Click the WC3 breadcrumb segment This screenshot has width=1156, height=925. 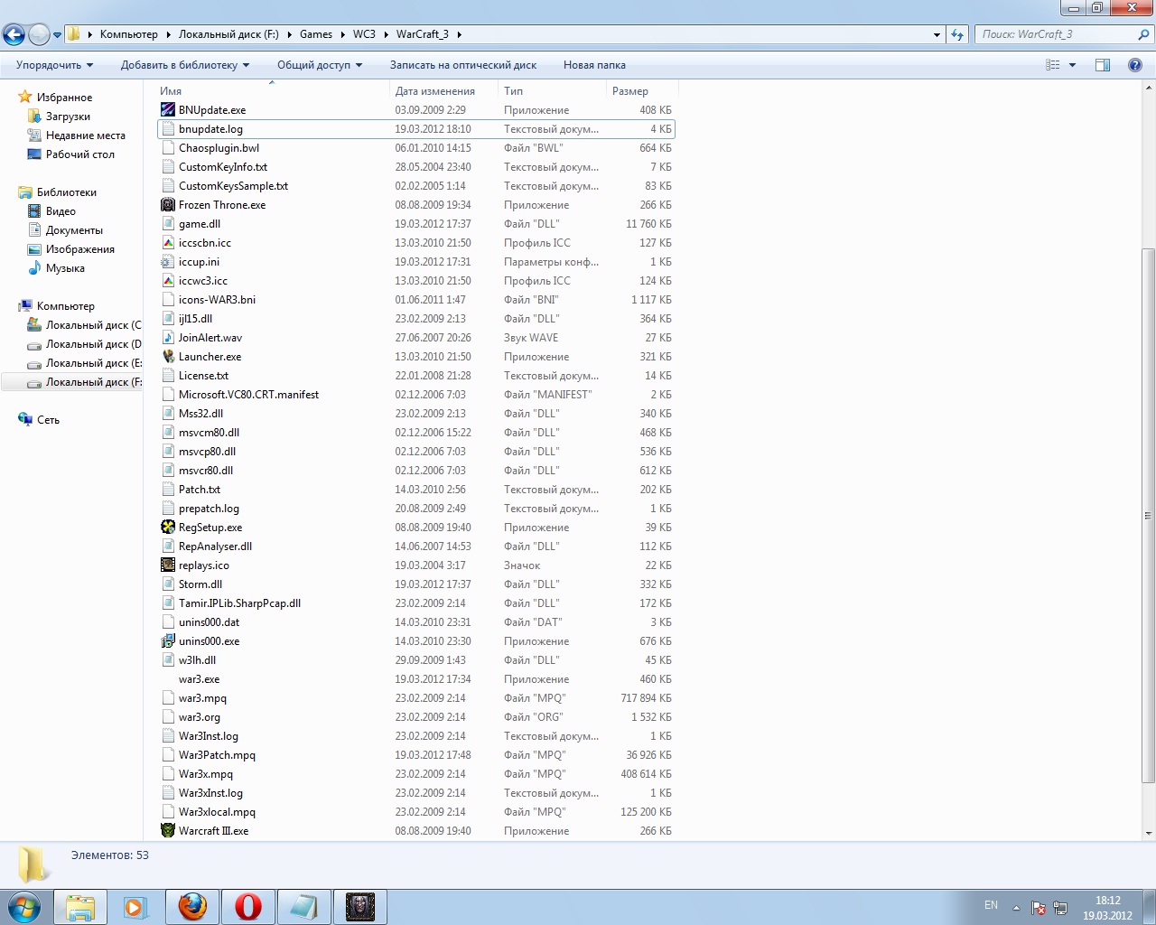[x=364, y=34]
